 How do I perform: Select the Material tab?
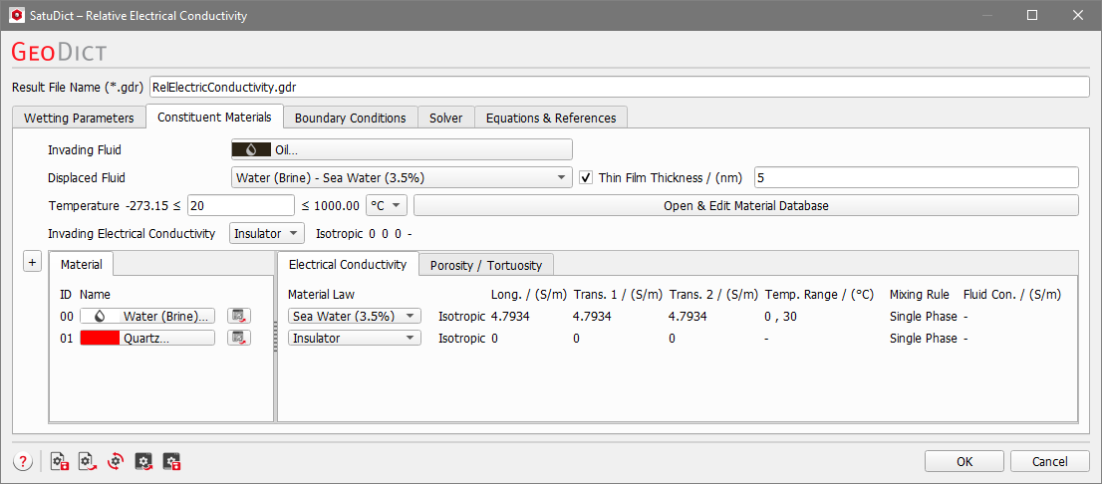82,264
